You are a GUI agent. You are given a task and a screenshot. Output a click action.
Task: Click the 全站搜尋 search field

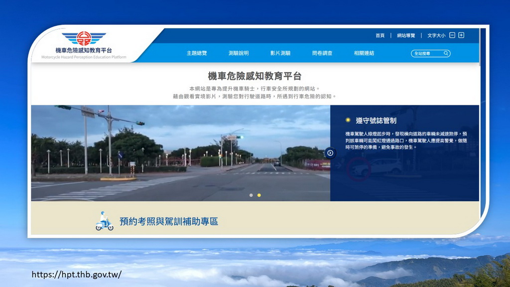(427, 53)
